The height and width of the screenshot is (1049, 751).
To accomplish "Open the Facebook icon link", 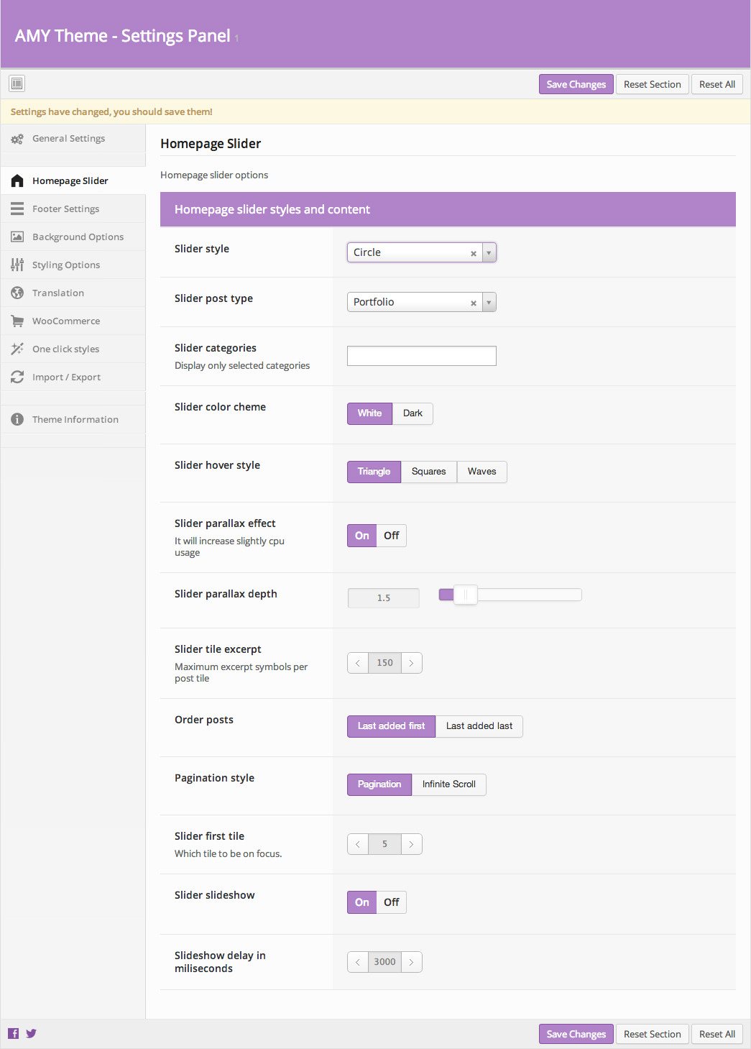I will pos(14,1033).
